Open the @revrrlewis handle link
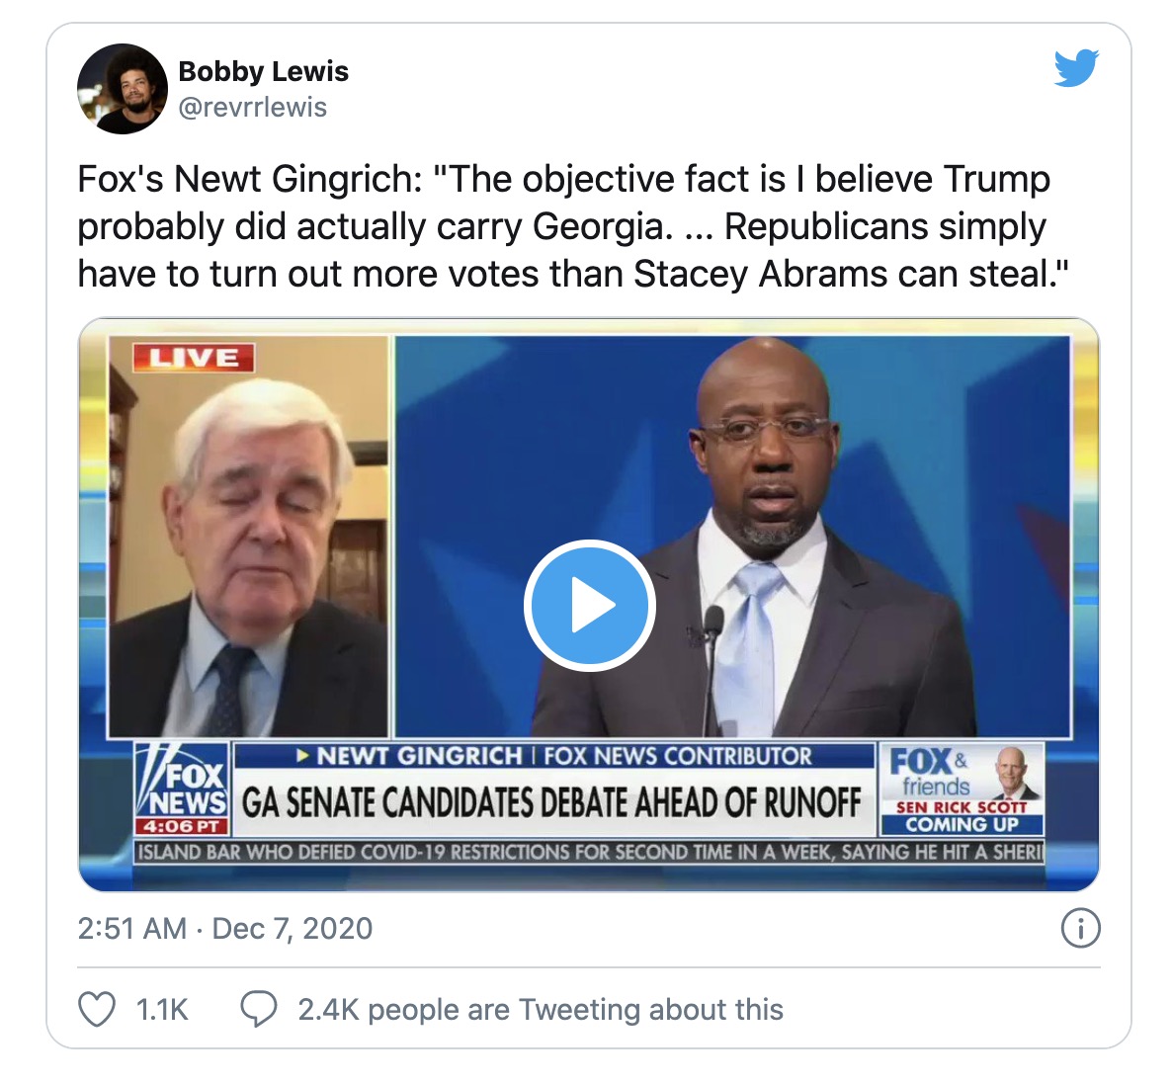Screen dimensions: 1172x1083 click(x=253, y=107)
